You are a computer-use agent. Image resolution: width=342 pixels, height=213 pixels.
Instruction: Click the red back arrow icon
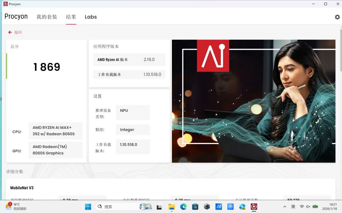coord(10,32)
